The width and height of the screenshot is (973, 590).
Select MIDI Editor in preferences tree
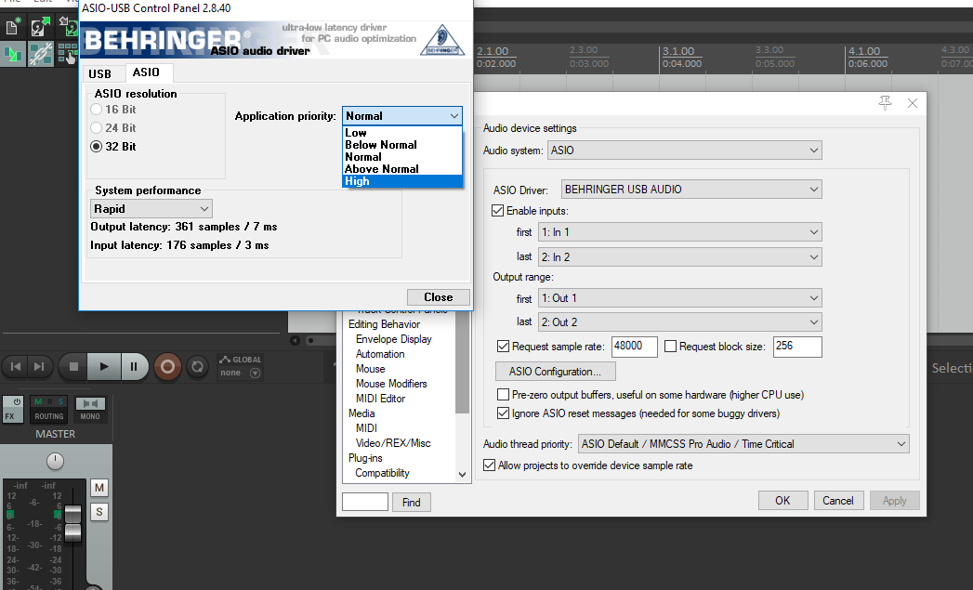coord(380,399)
